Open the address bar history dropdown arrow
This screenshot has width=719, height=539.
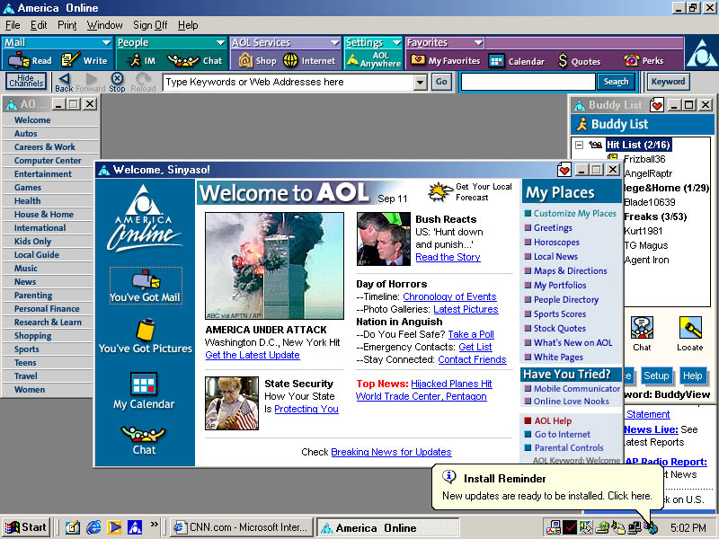click(x=420, y=83)
